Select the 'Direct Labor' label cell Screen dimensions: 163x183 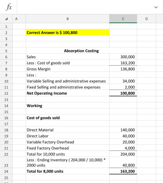click(x=68, y=136)
